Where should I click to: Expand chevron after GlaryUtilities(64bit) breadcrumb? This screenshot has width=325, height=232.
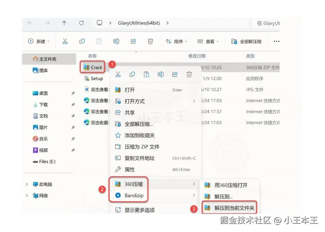coord(167,23)
